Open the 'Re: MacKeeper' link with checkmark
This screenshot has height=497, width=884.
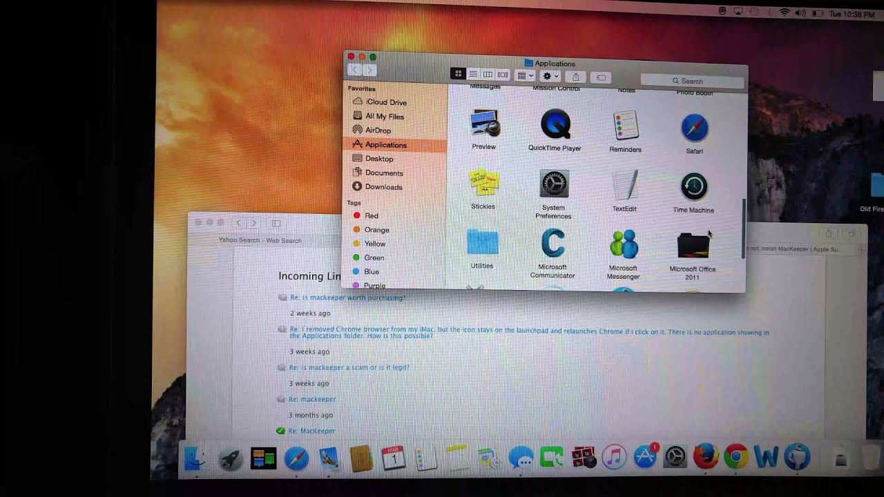[311, 431]
